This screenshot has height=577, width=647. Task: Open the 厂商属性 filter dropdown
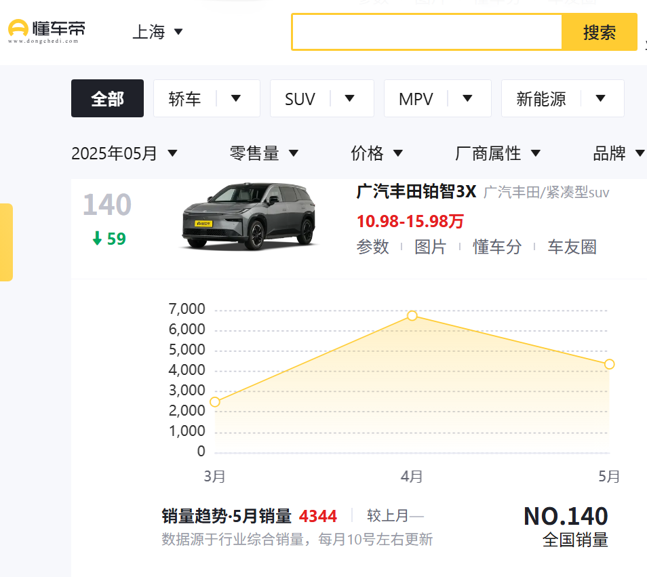pyautogui.click(x=497, y=153)
